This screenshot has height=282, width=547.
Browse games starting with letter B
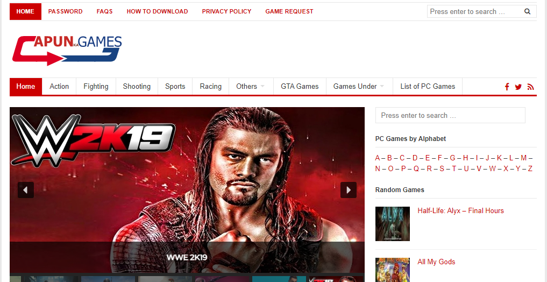tap(389, 158)
